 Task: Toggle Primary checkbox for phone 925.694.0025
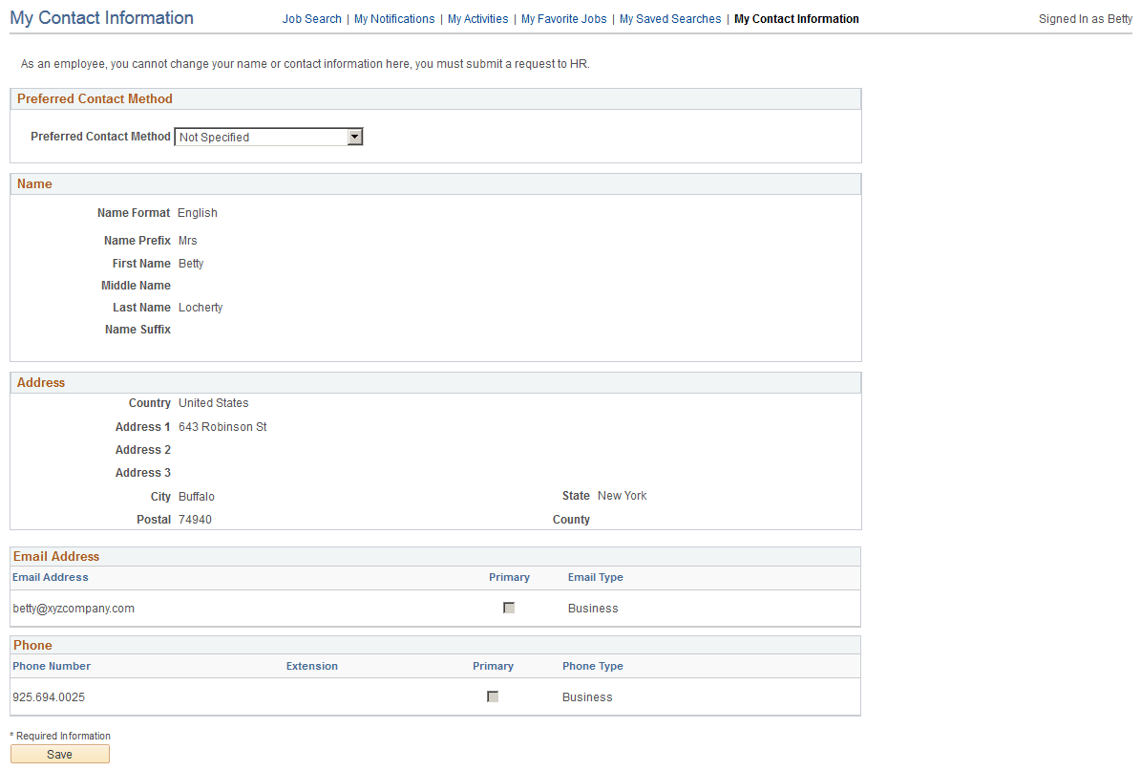(493, 696)
